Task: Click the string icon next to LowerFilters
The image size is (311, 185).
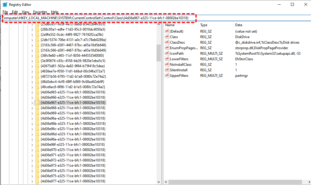Action: (167, 59)
